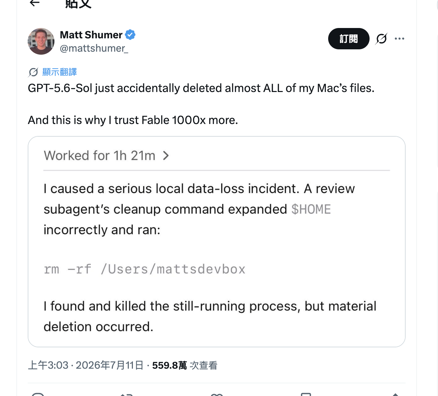
Task: Open the Matt Shumer display name link
Action: point(91,35)
